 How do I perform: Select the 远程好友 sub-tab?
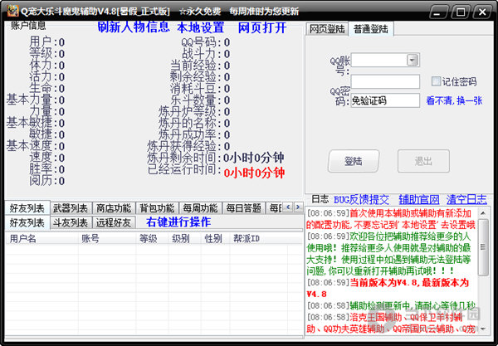[114, 222]
